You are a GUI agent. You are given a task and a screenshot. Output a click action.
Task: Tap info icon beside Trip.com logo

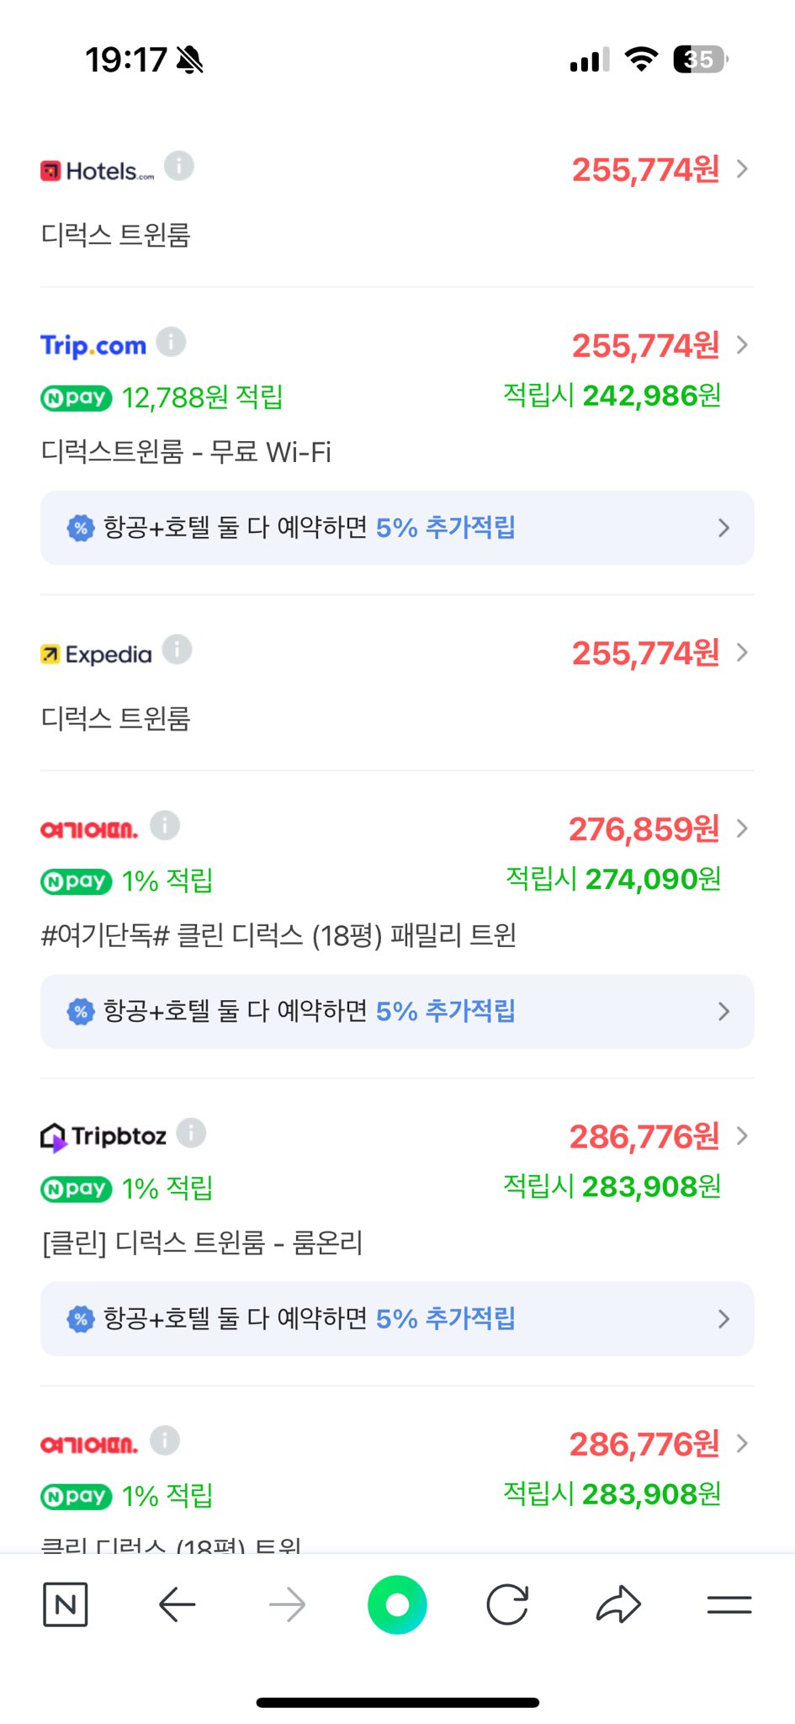click(x=171, y=343)
